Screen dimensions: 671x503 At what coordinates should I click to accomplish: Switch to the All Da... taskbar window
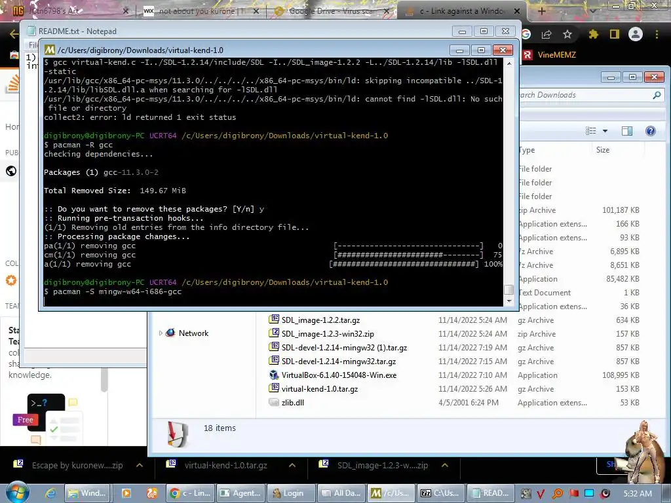tap(342, 493)
